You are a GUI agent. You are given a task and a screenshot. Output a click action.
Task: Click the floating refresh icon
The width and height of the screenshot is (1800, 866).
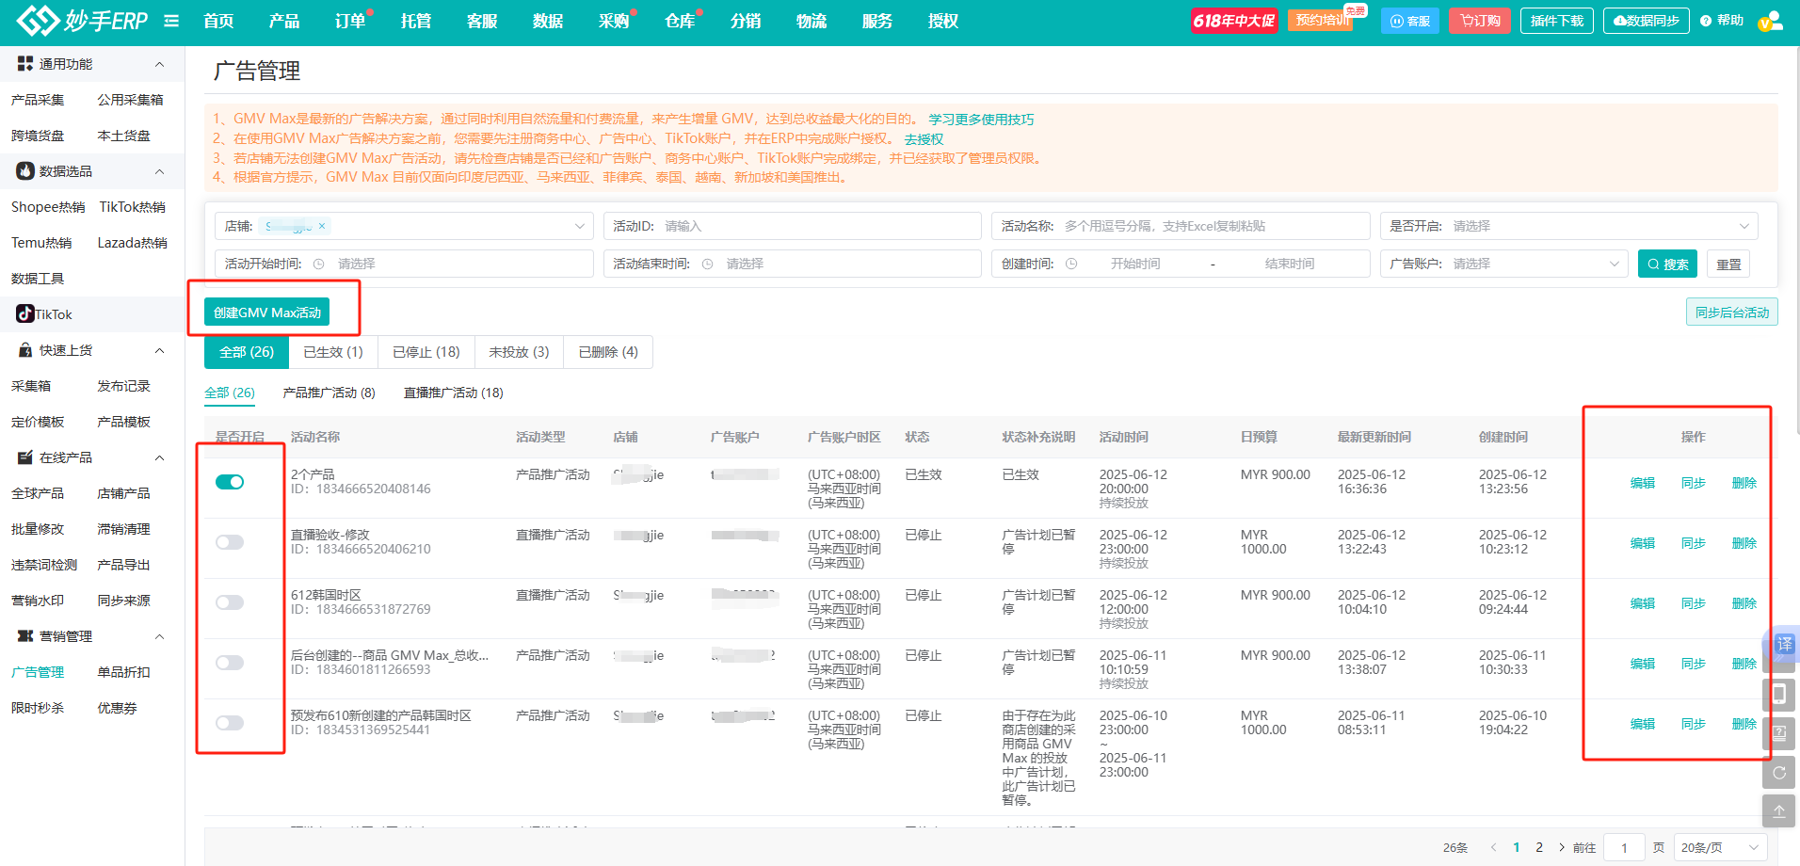(x=1779, y=773)
